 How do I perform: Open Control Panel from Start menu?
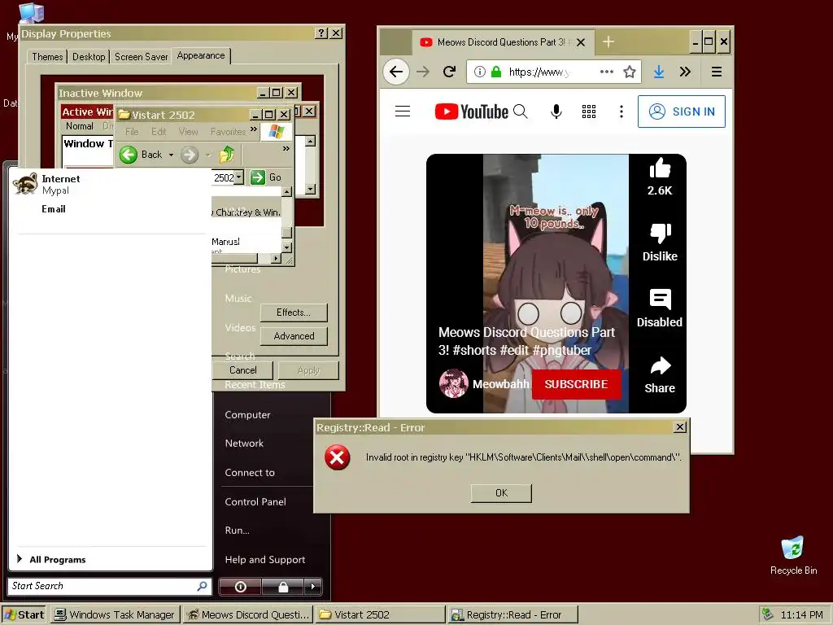point(255,501)
